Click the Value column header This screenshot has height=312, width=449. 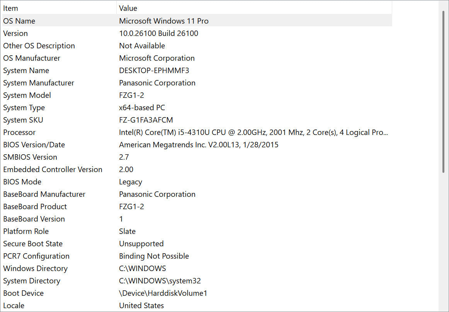point(128,8)
